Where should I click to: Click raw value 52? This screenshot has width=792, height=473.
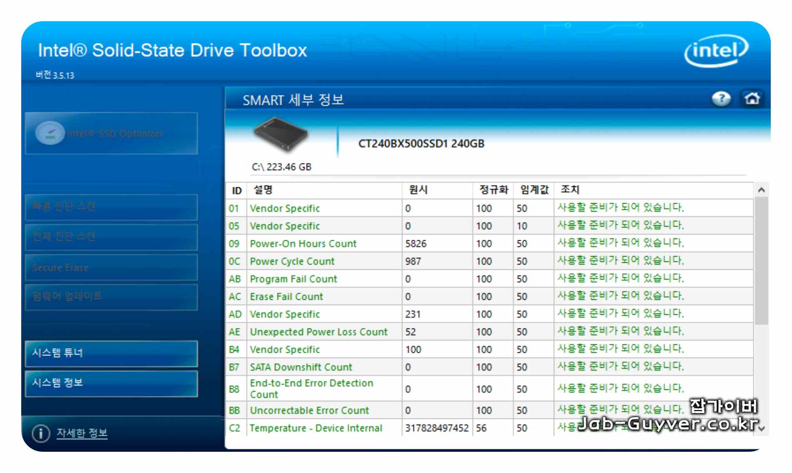411,332
